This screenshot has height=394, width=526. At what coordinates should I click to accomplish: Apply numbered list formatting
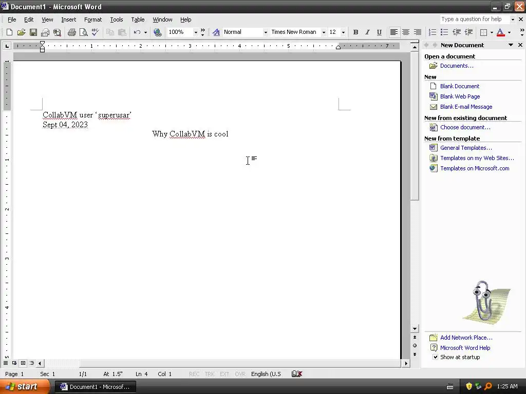pyautogui.click(x=433, y=32)
